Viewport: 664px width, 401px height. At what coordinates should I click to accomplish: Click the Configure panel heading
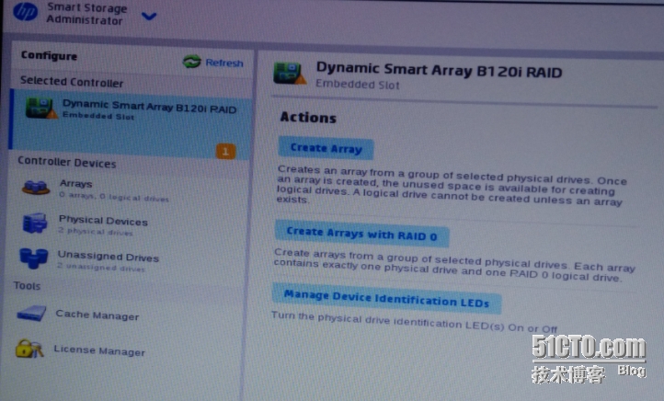click(49, 55)
